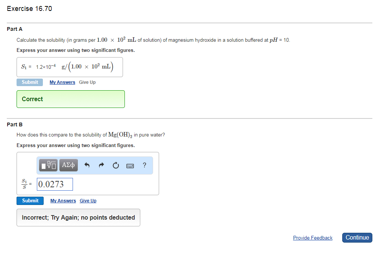Open the Greek symbols ΑΣφ palette
Screen dimensions: 381x264
tap(68, 165)
